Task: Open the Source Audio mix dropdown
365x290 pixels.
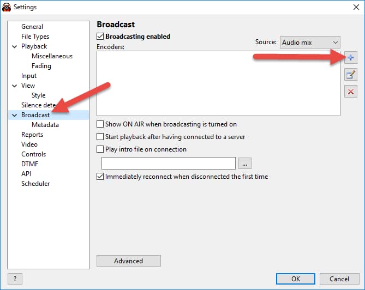Action: pos(310,42)
